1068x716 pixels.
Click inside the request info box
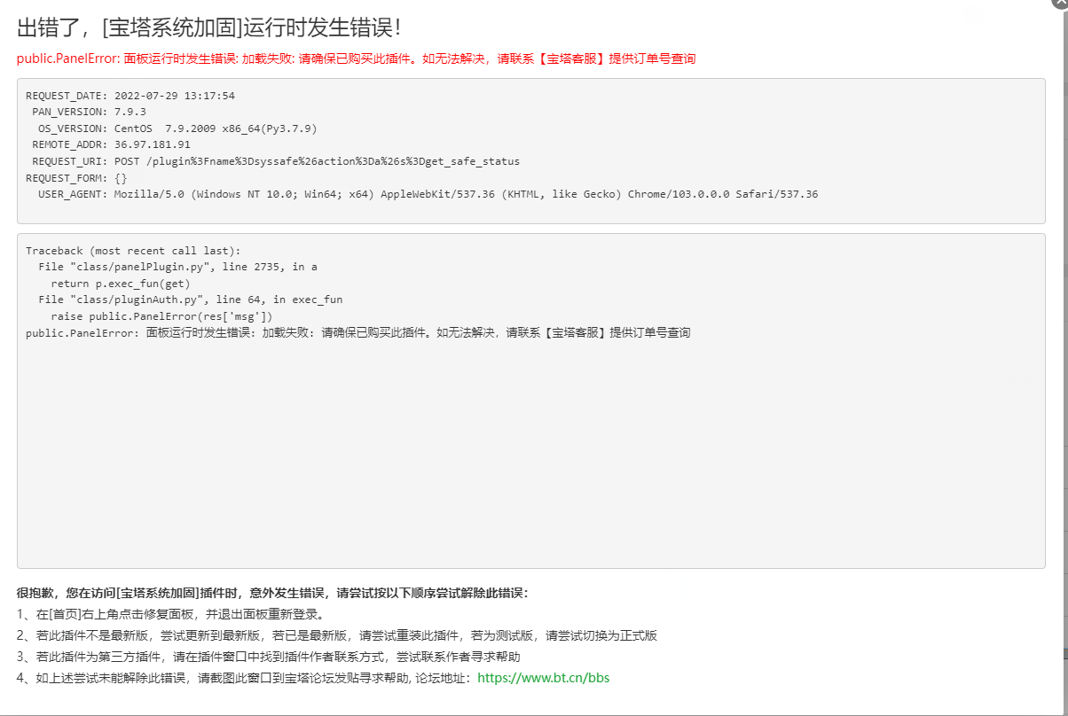[x=530, y=151]
